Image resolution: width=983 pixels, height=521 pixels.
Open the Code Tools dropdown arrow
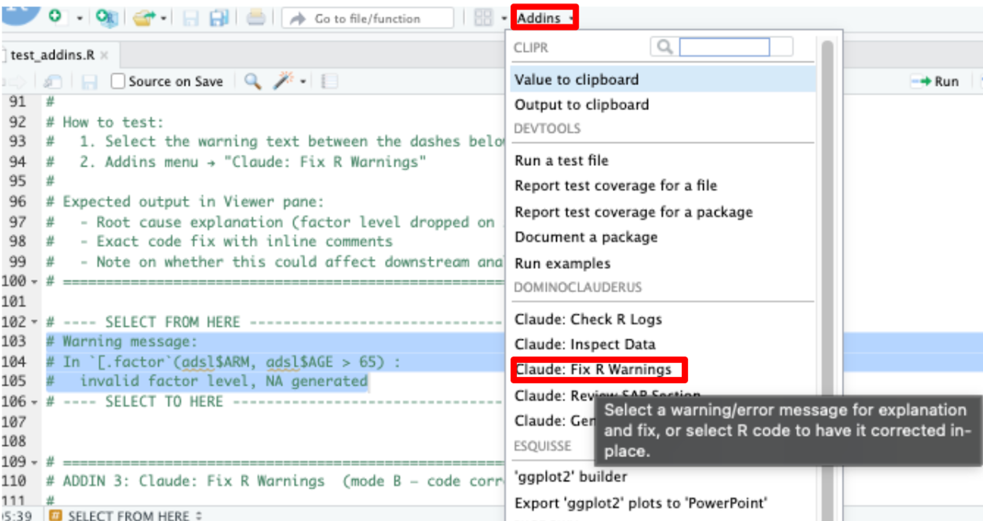click(x=303, y=82)
